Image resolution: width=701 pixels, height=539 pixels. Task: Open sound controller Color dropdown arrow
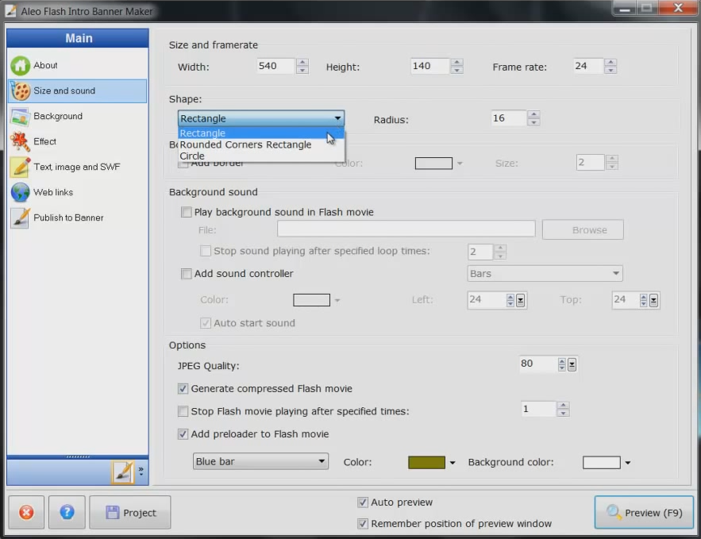(337, 300)
